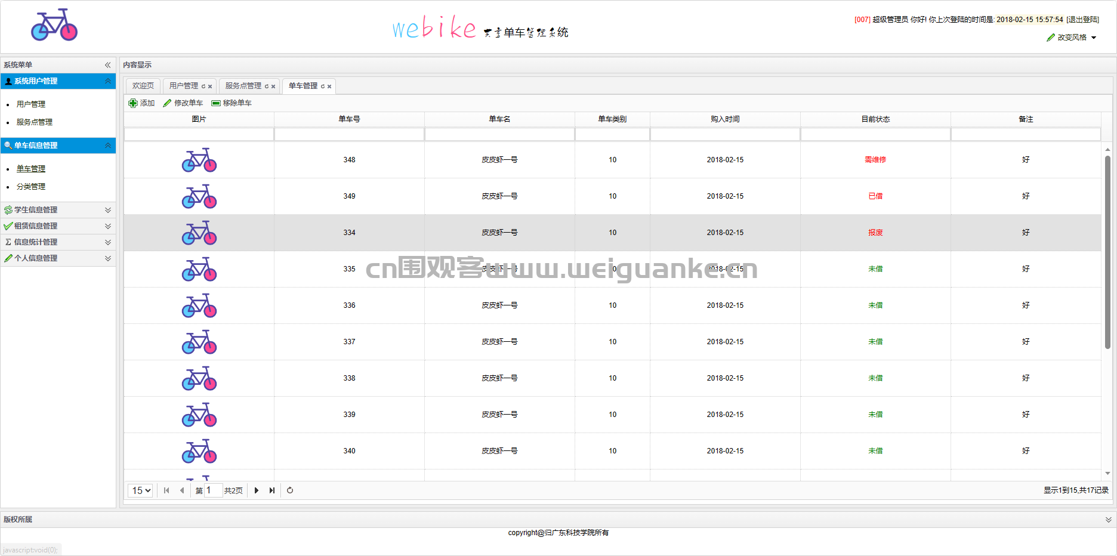
Task: Refresh the bike table with reload icon
Action: click(x=290, y=490)
